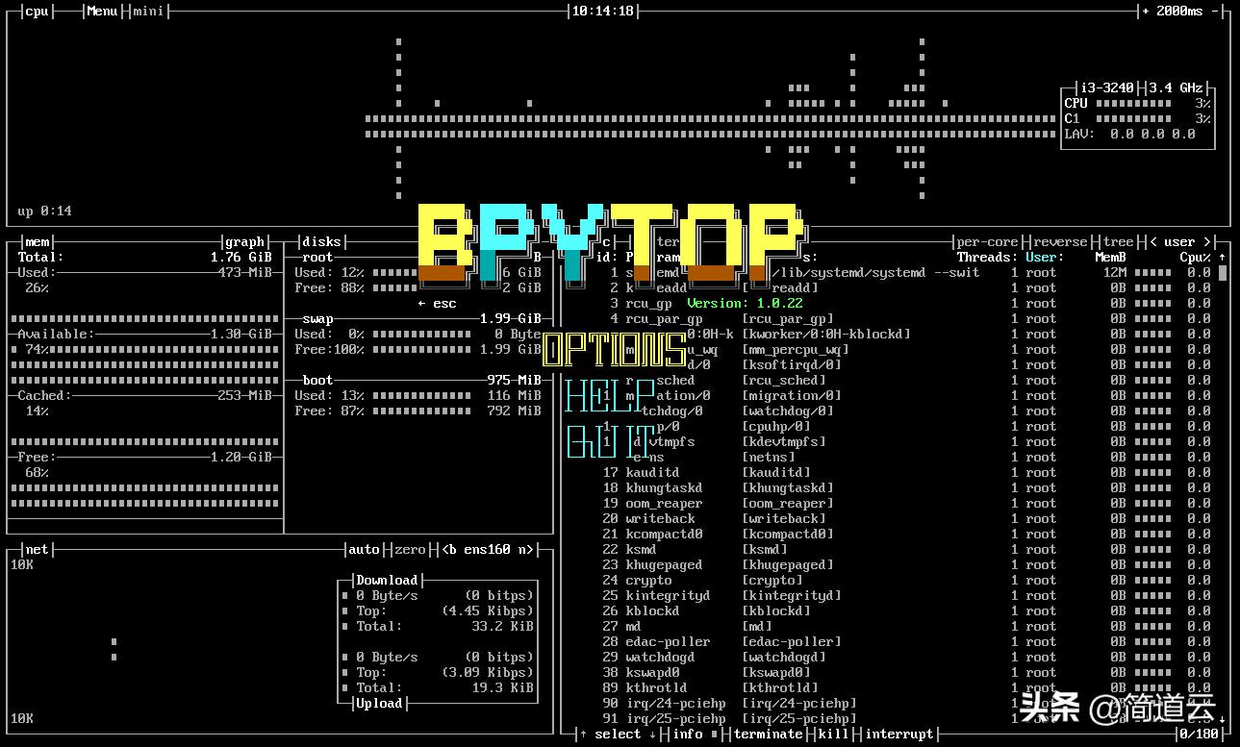Click the scroll down arrow in process list
The height and width of the screenshot is (747, 1240).
coord(1223,719)
